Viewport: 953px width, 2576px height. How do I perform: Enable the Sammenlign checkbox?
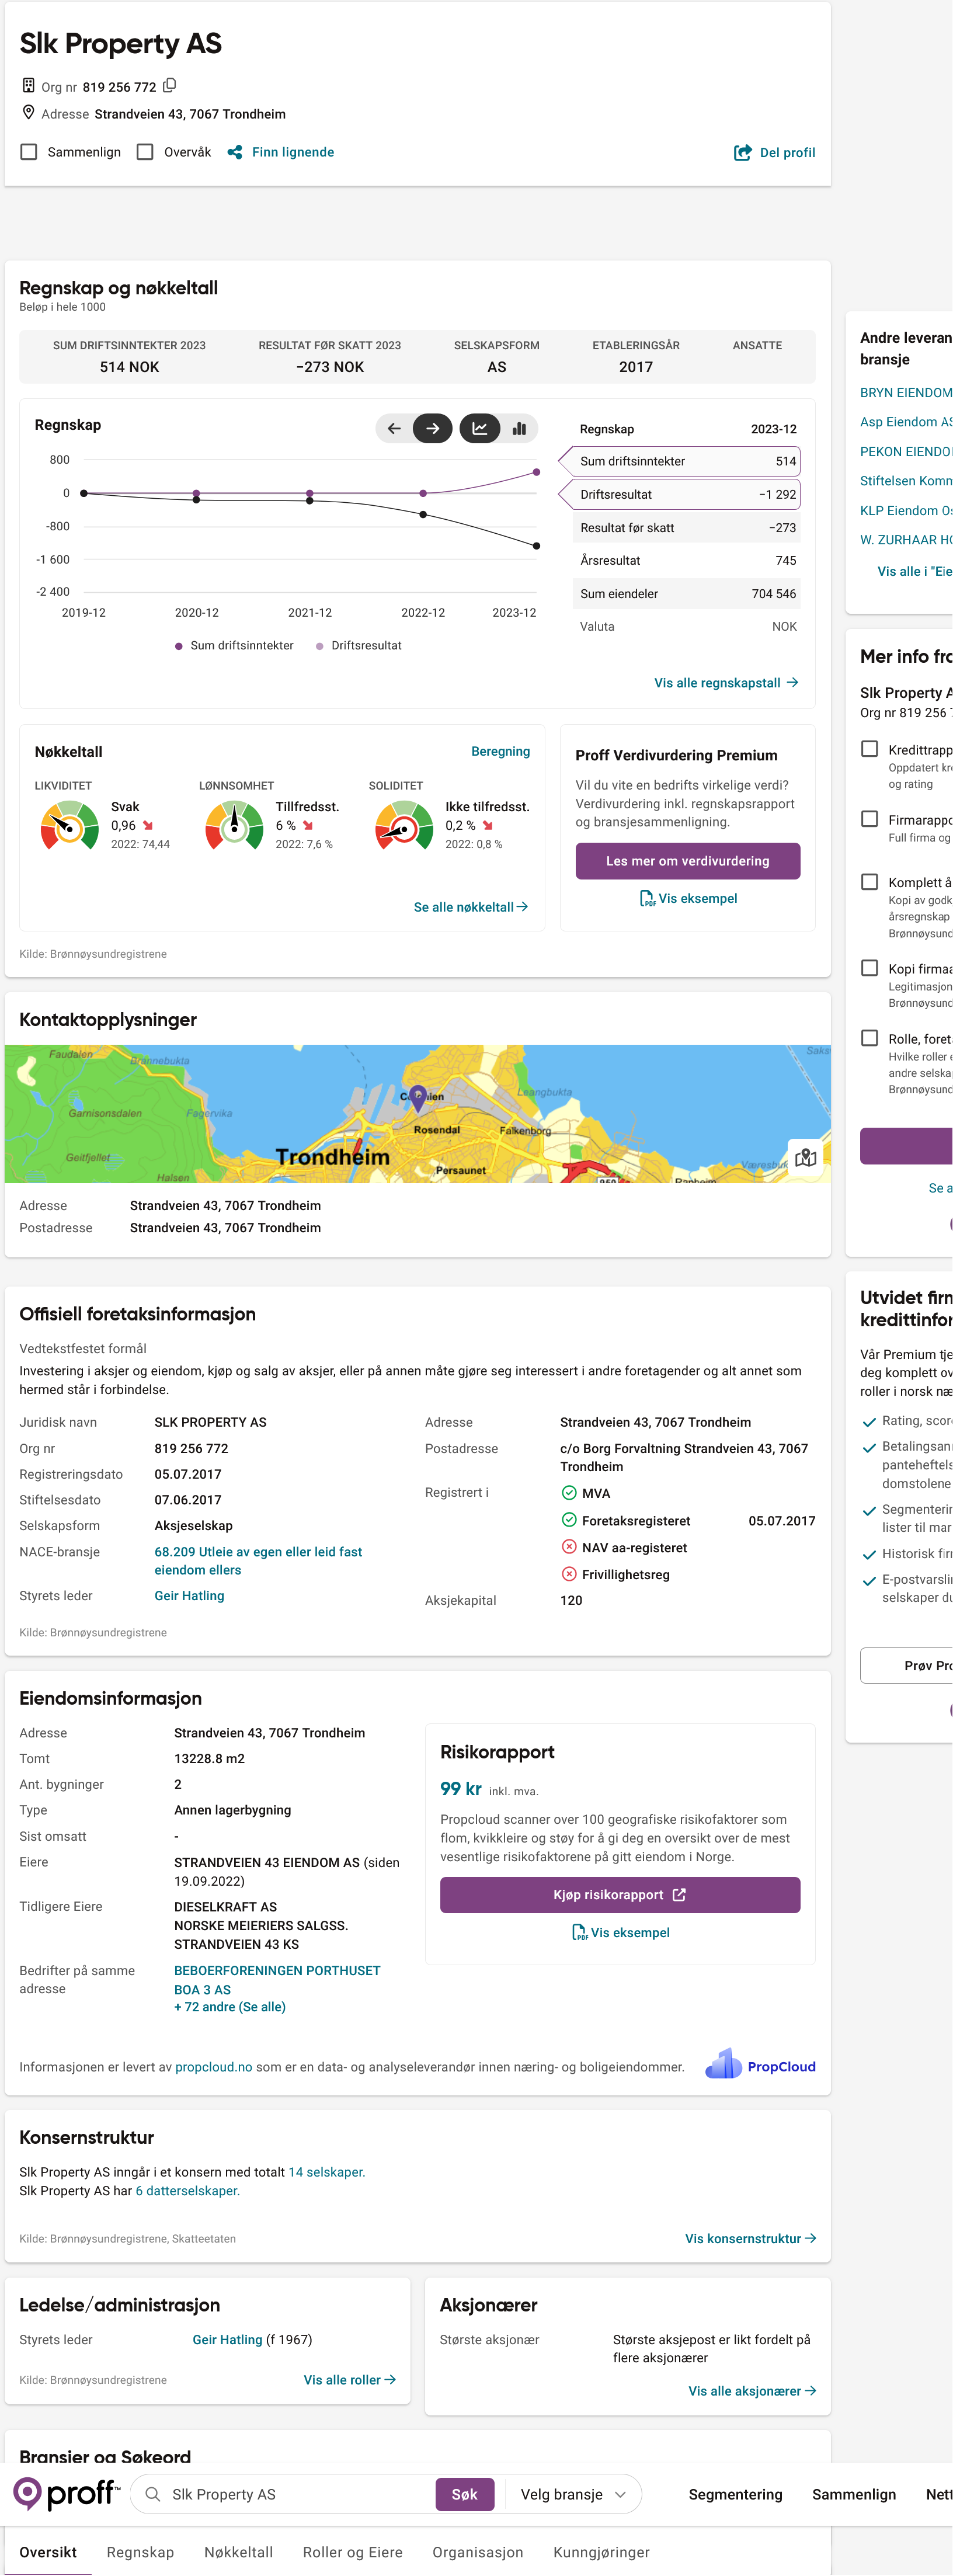[29, 152]
